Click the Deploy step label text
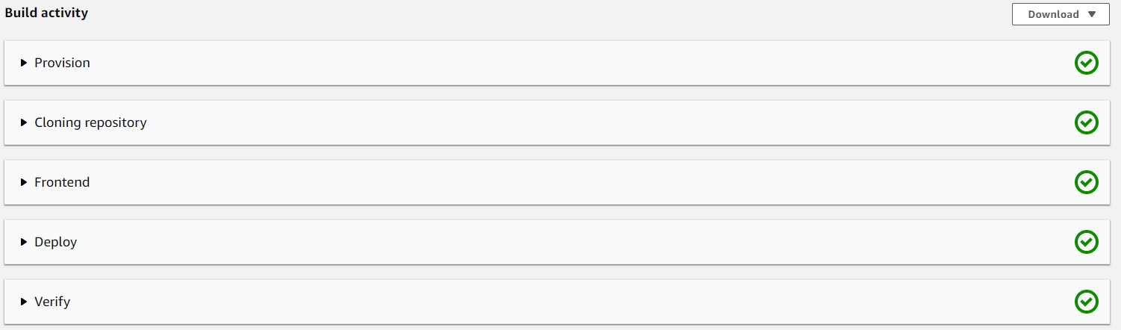The image size is (1121, 330). pyautogui.click(x=55, y=242)
